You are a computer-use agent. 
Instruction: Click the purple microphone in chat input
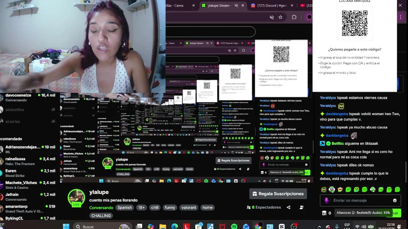[x=326, y=200]
